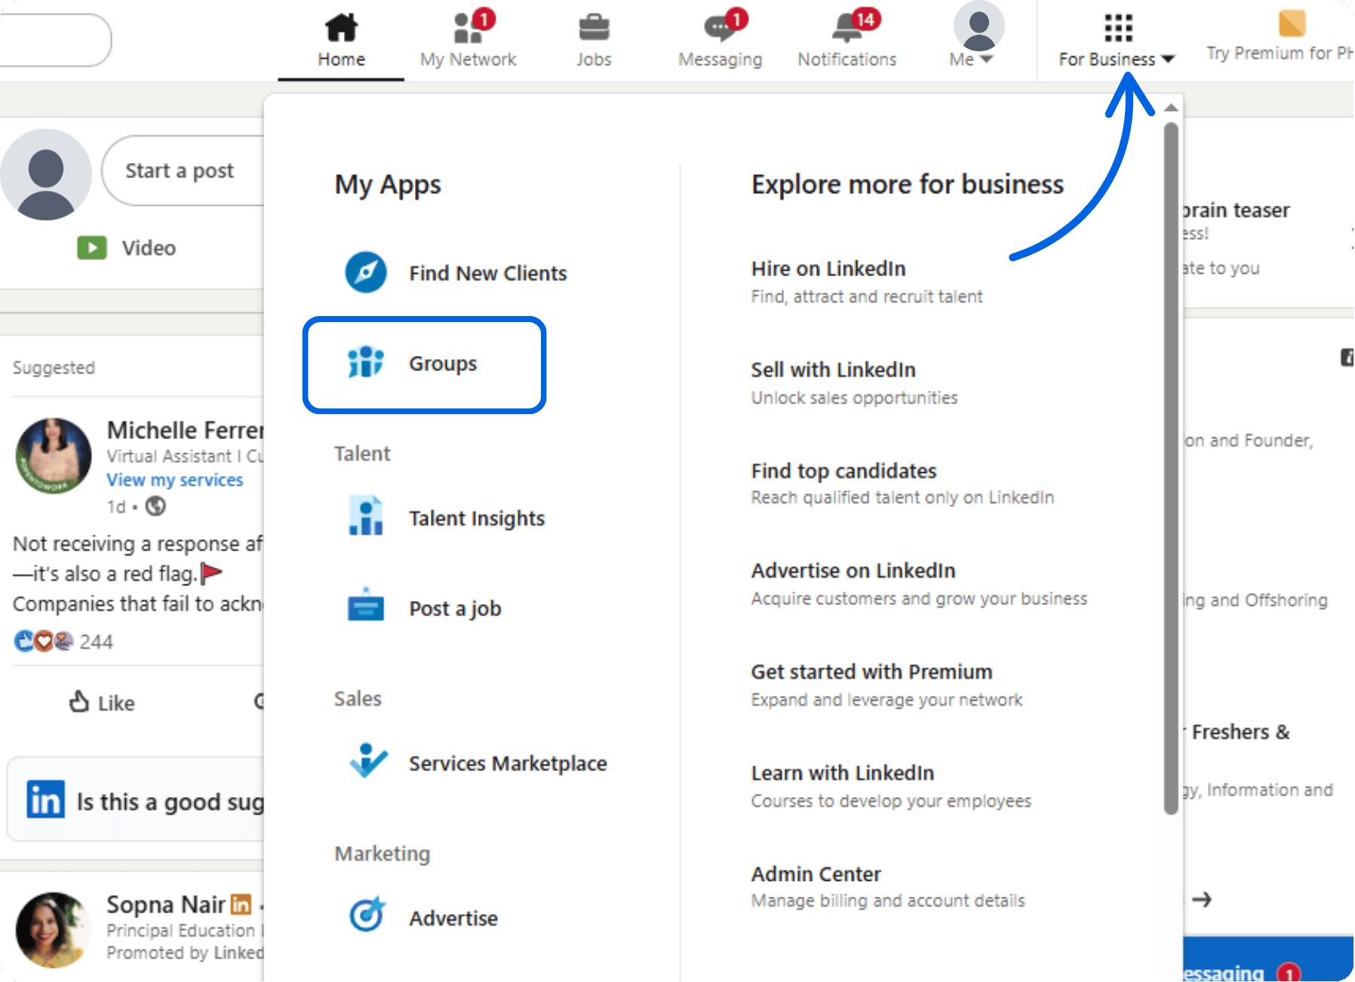Image resolution: width=1355 pixels, height=982 pixels.
Task: Select the My Network icon
Action: point(467,26)
